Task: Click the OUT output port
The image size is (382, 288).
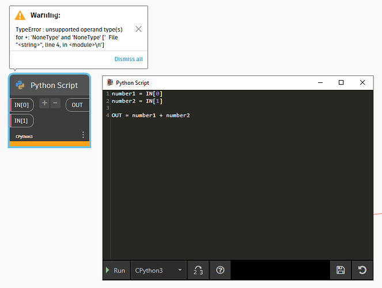Action: tap(77, 105)
